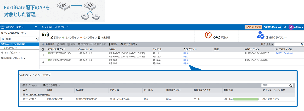The height and width of the screenshot is (111, 304).
Task: Click the purple admin avatar icon
Action: coord(291,27)
